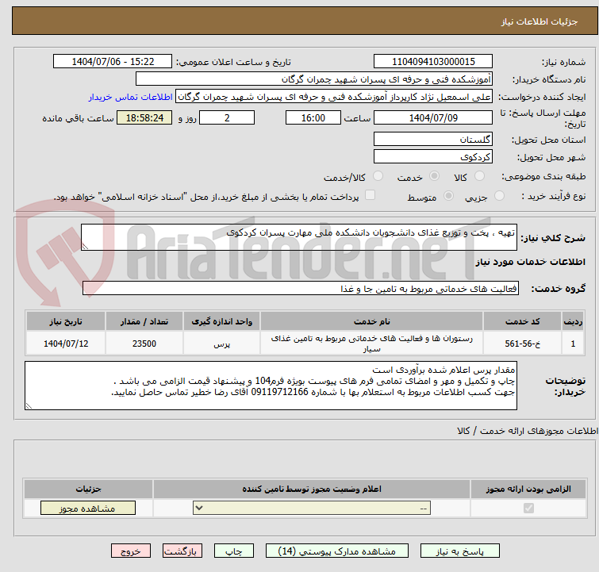
Task: Click the general need description textarea
Action: coord(299,237)
